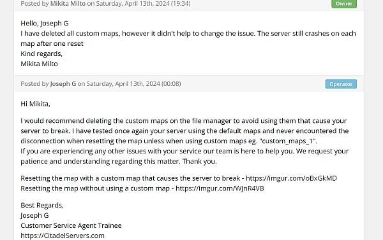Click Mikita Milto signature below Kind regards

pos(39,64)
